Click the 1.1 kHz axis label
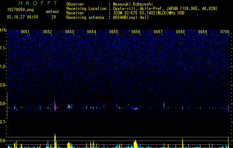Screen dimensions: 233x148 (x=3, y=48)
